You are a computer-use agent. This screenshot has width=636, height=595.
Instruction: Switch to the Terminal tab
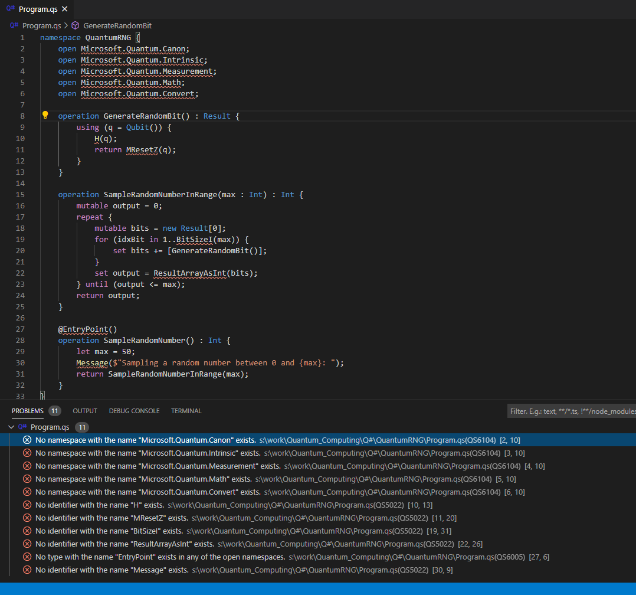[186, 410]
